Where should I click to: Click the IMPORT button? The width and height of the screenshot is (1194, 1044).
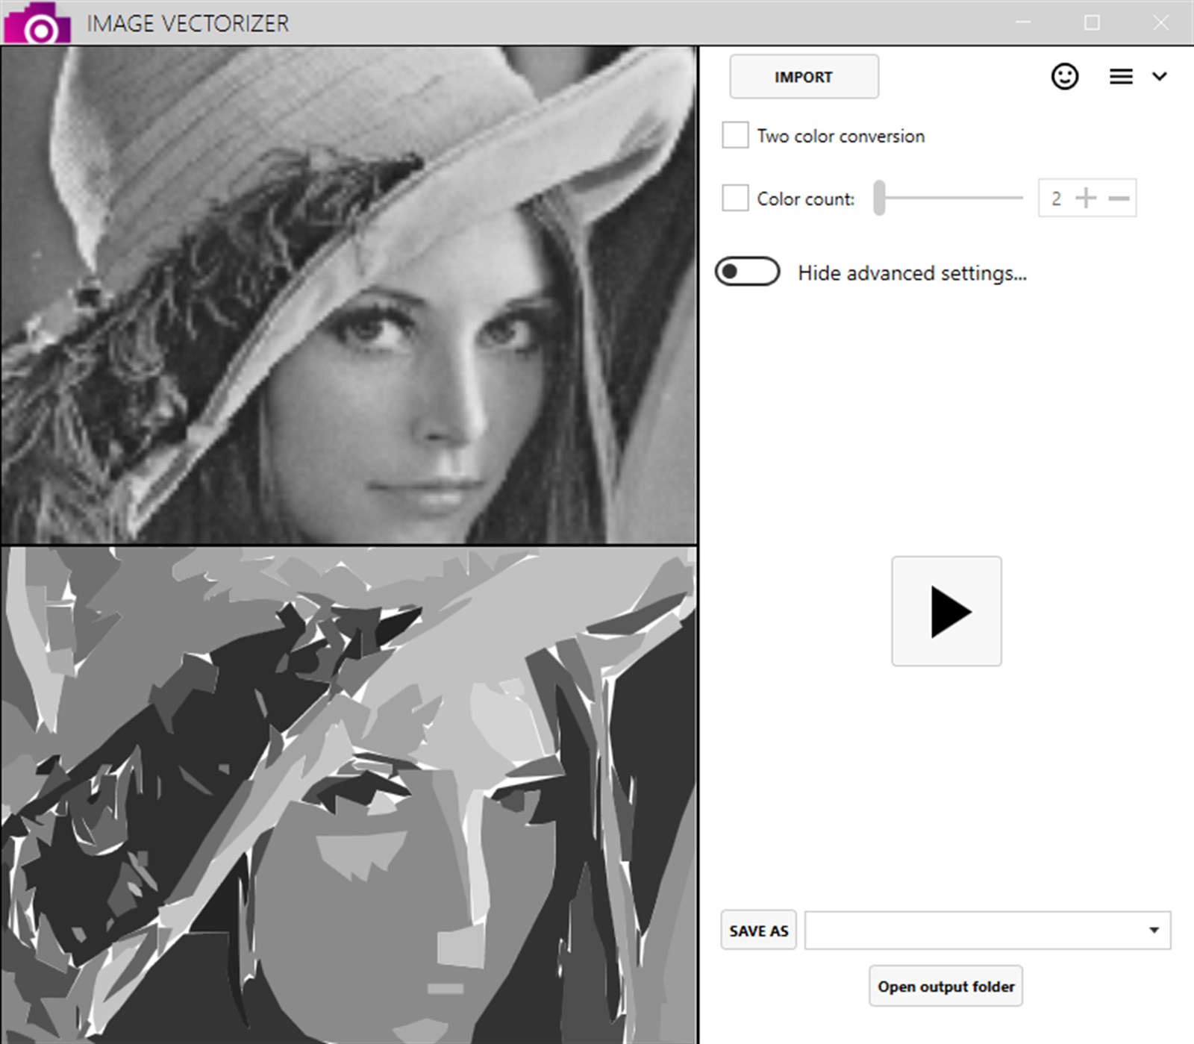804,77
